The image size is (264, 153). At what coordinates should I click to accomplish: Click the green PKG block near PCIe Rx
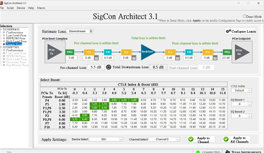pyautogui.click(x=227, y=52)
